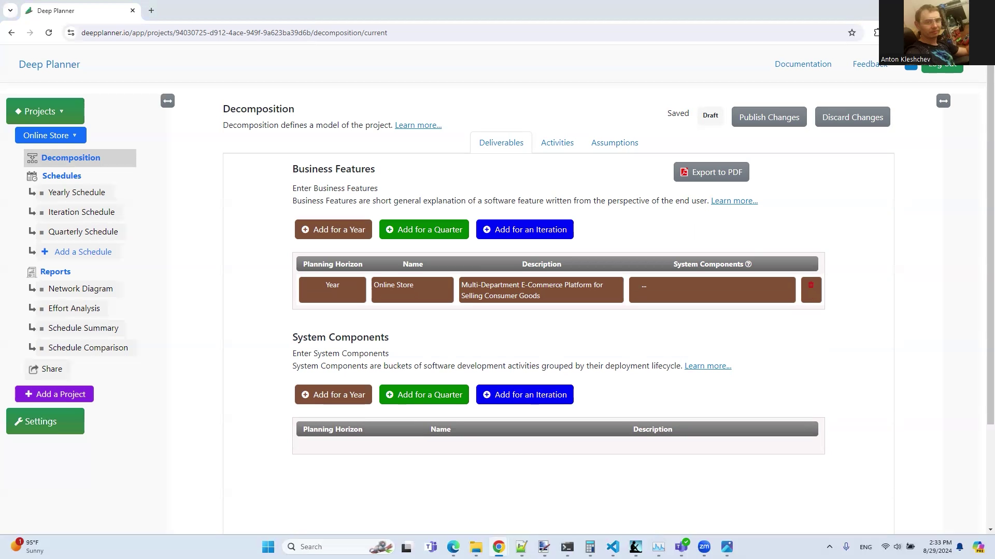Click the Schedules calendar icon
Screen dimensions: 995x559
click(x=32, y=176)
